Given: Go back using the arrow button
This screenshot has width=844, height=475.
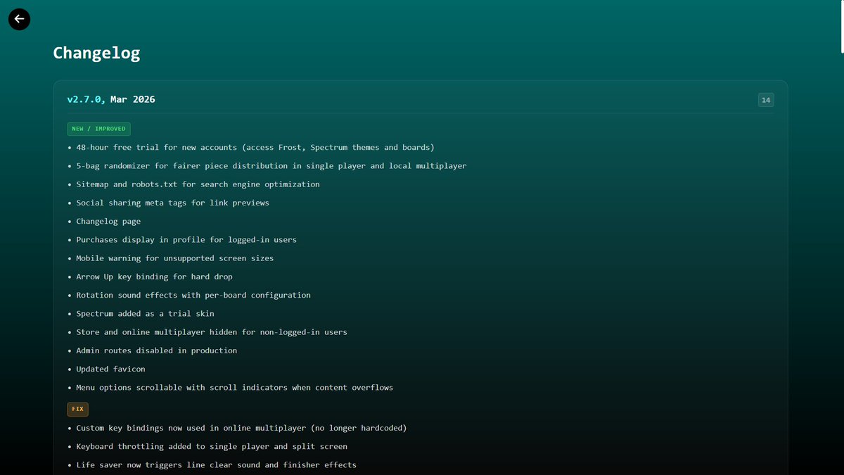Looking at the screenshot, I should (19, 19).
